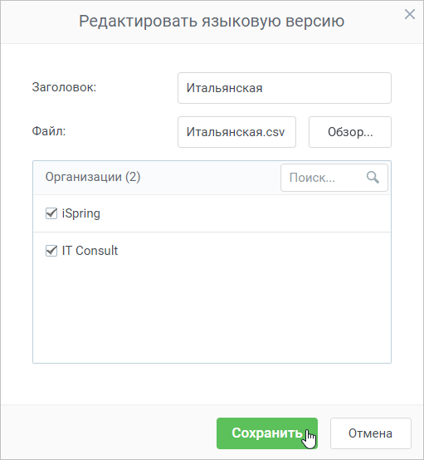Uncheck the iSpring organization checkbox
424x460 pixels.
point(51,213)
